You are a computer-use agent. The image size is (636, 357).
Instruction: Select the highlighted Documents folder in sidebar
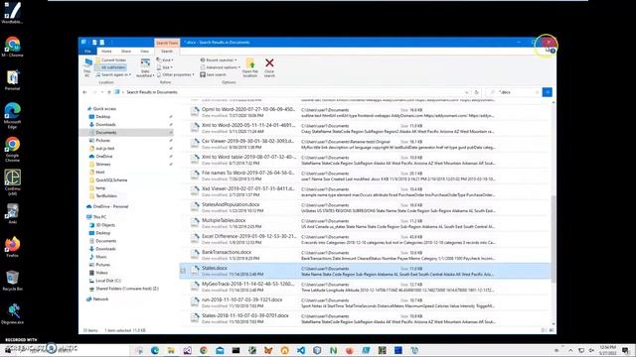pos(126,132)
